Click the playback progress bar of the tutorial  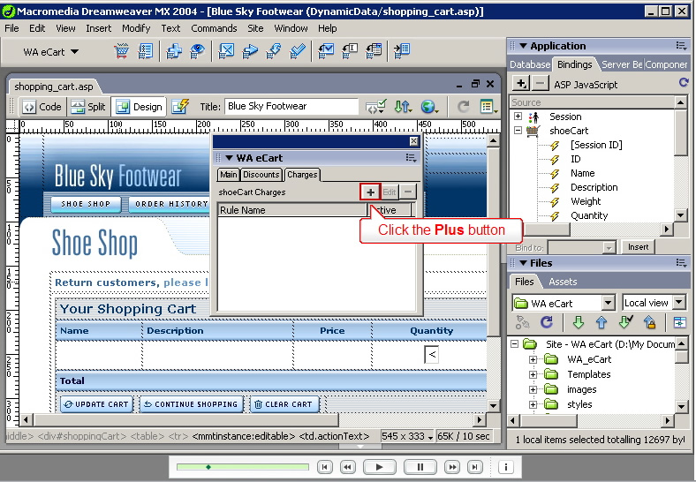click(243, 467)
